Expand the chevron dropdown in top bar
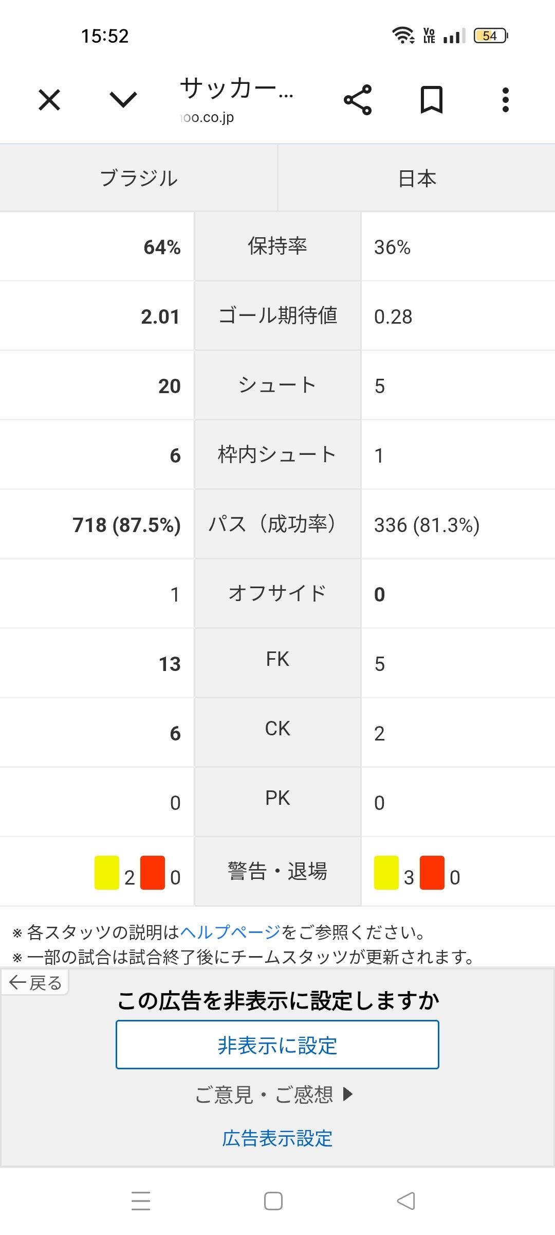This screenshot has height=1235, width=555. [123, 100]
